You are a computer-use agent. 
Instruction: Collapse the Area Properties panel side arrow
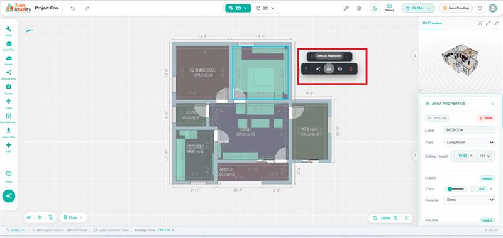415,155
